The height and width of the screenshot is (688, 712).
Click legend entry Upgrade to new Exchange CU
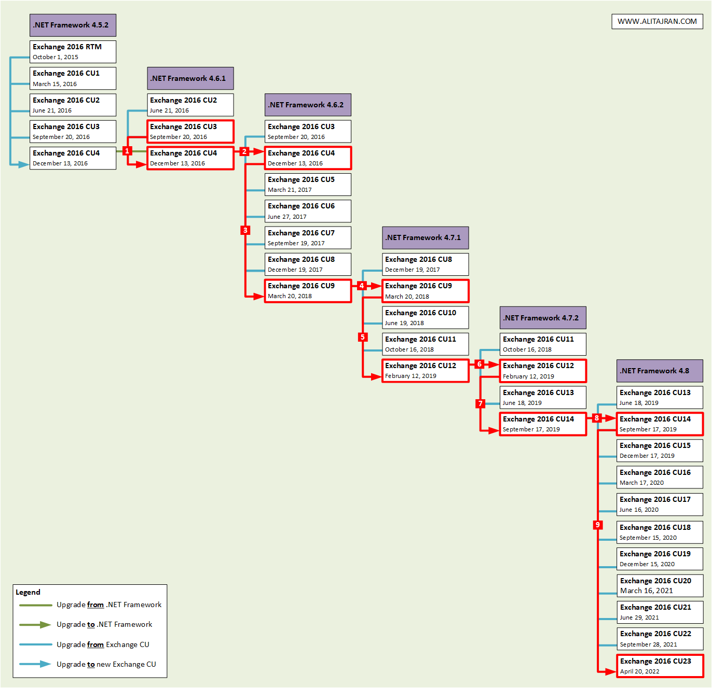click(106, 664)
